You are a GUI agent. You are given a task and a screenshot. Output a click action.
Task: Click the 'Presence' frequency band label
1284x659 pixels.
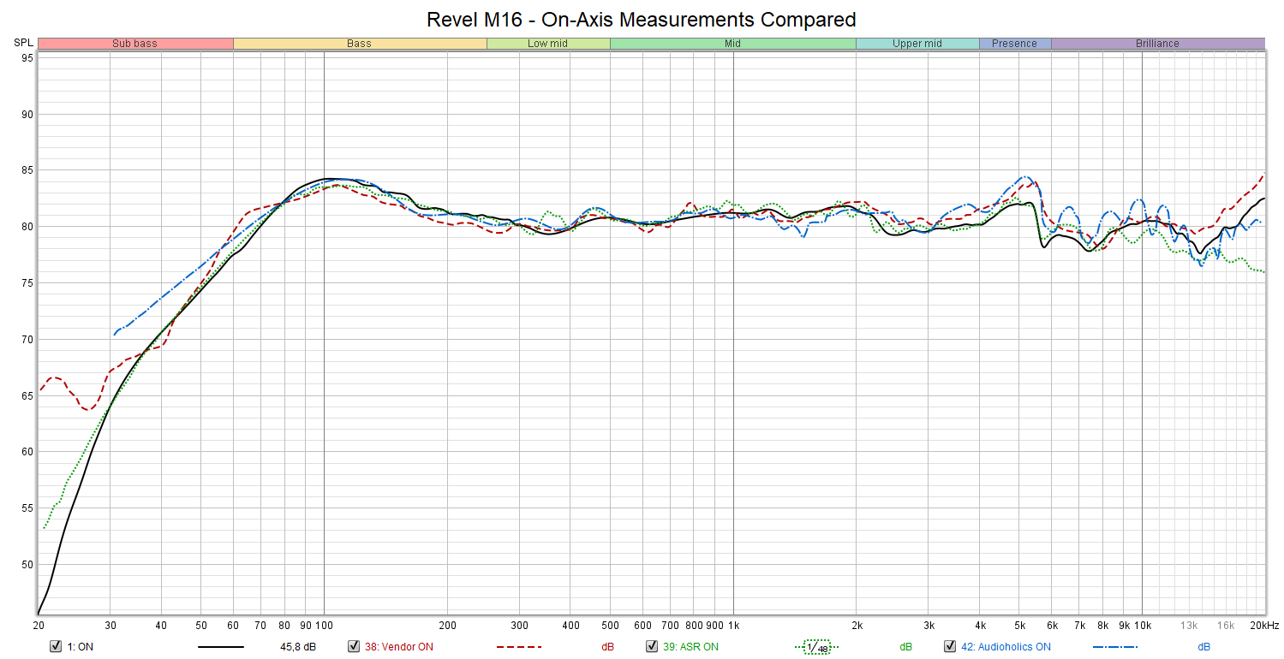coord(1015,44)
